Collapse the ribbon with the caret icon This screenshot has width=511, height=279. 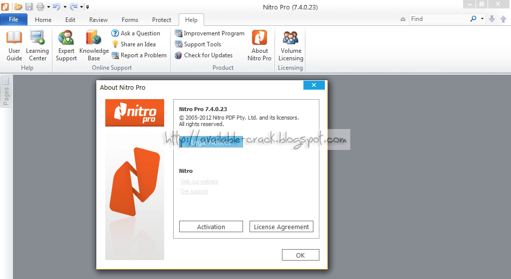(403, 19)
